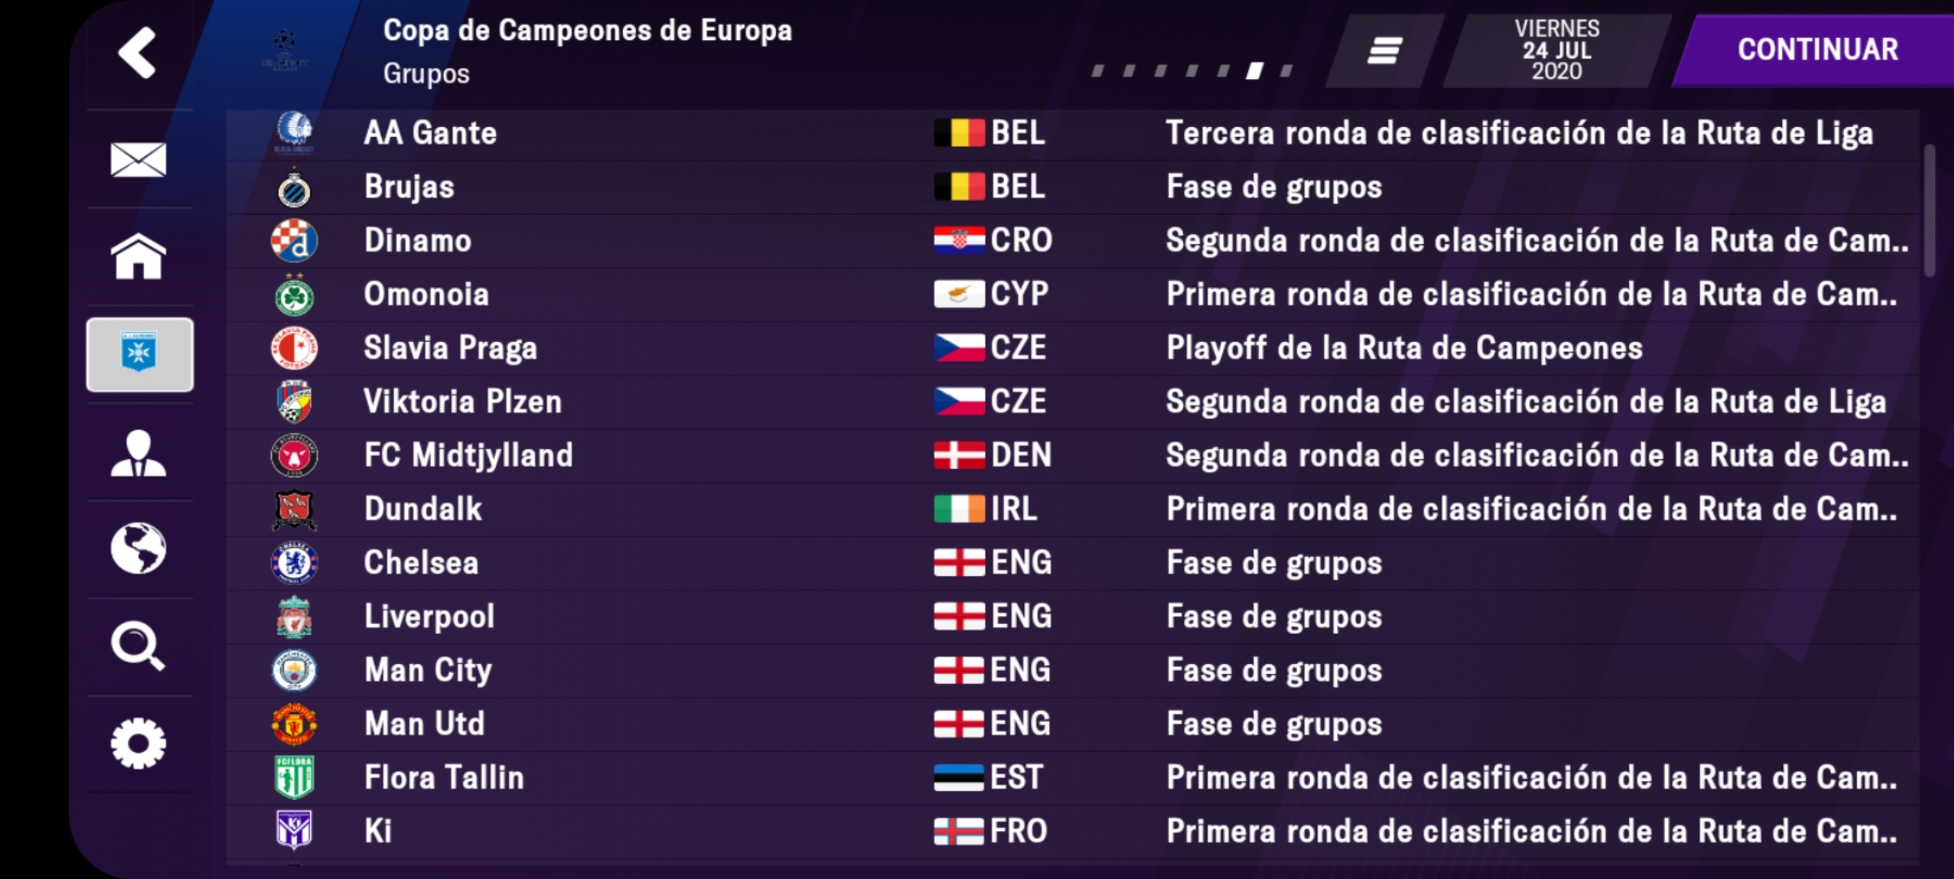Image resolution: width=1954 pixels, height=879 pixels.
Task: Open the date panel showing 24 JUL 2020
Action: pos(1557,50)
